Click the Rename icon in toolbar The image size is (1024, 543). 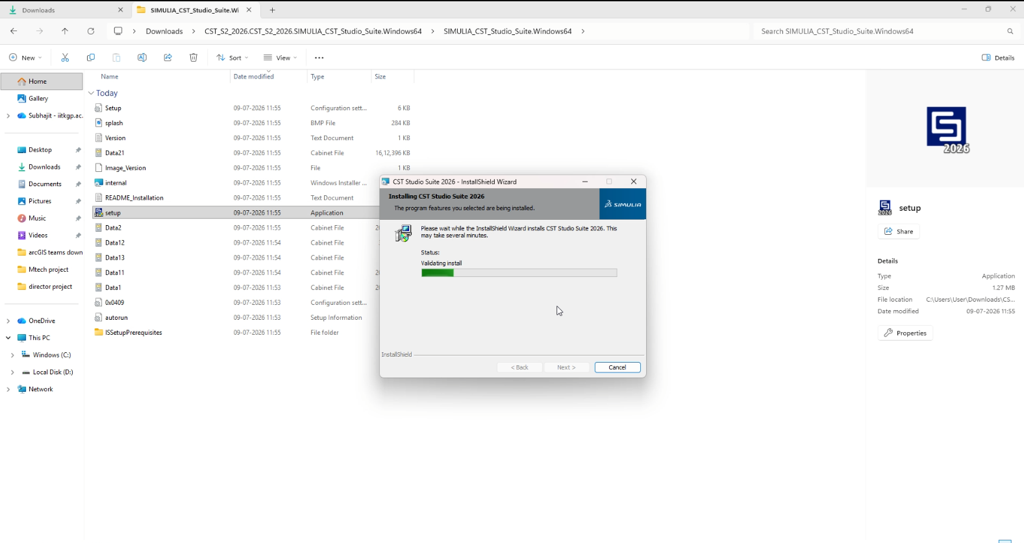(142, 58)
